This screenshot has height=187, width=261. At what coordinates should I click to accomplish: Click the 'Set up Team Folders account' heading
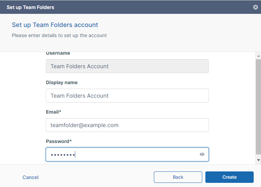[x=55, y=25]
